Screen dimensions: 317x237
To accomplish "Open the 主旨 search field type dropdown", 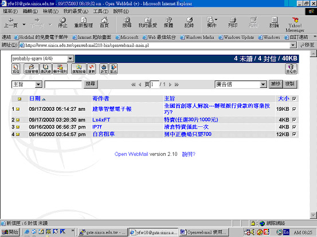I will (x=38, y=85).
